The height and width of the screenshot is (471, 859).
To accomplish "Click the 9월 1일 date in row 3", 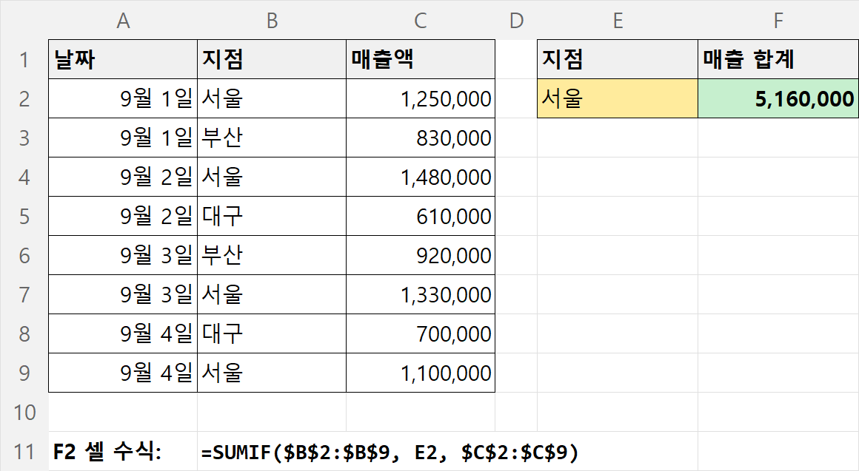I will (x=123, y=138).
